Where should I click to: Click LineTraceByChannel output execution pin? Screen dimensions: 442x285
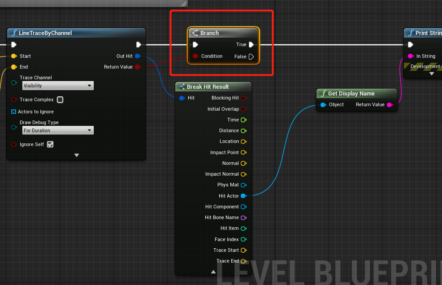pyautogui.click(x=139, y=44)
